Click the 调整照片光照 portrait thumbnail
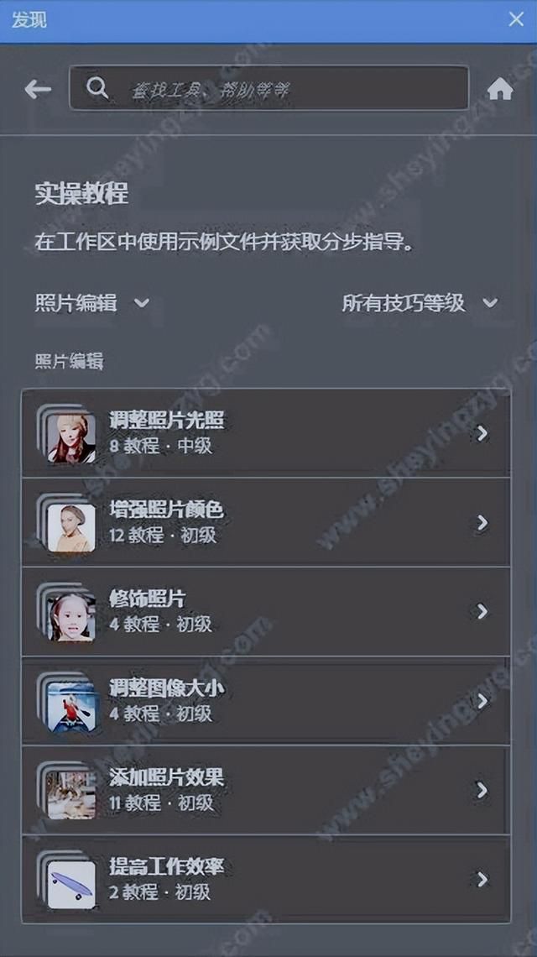 pos(71,438)
